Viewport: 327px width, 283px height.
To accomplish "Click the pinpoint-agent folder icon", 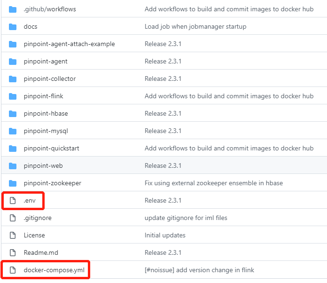I will pyautogui.click(x=13, y=62).
